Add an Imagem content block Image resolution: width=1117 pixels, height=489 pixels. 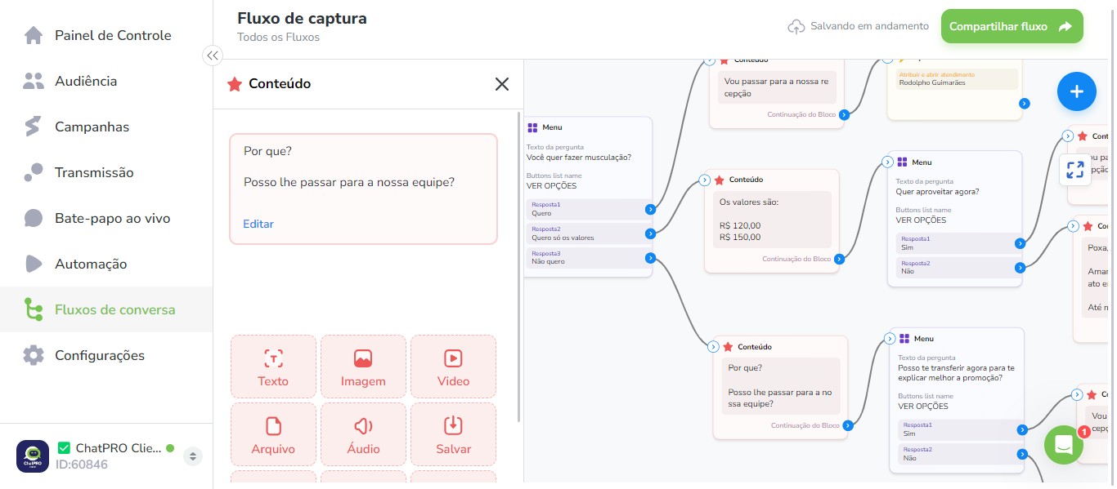click(363, 367)
